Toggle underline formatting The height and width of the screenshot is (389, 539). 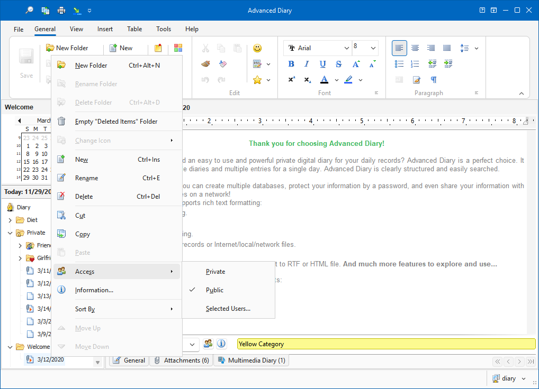[x=322, y=64]
